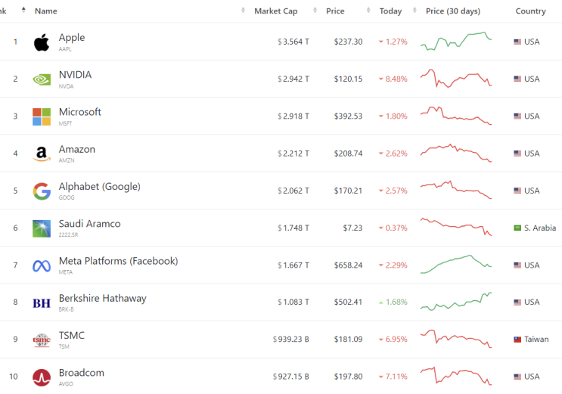Click the TSMC logo icon
The height and width of the screenshot is (394, 562).
pos(42,340)
